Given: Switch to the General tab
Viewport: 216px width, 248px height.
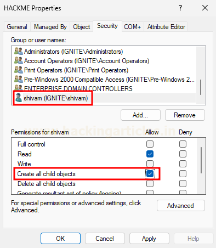Looking at the screenshot, I should [17, 27].
